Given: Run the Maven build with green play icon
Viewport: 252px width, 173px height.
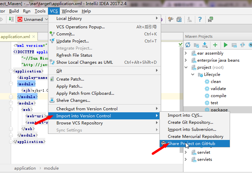Looking at the screenshot, I should pyautogui.click(x=225, y=45).
